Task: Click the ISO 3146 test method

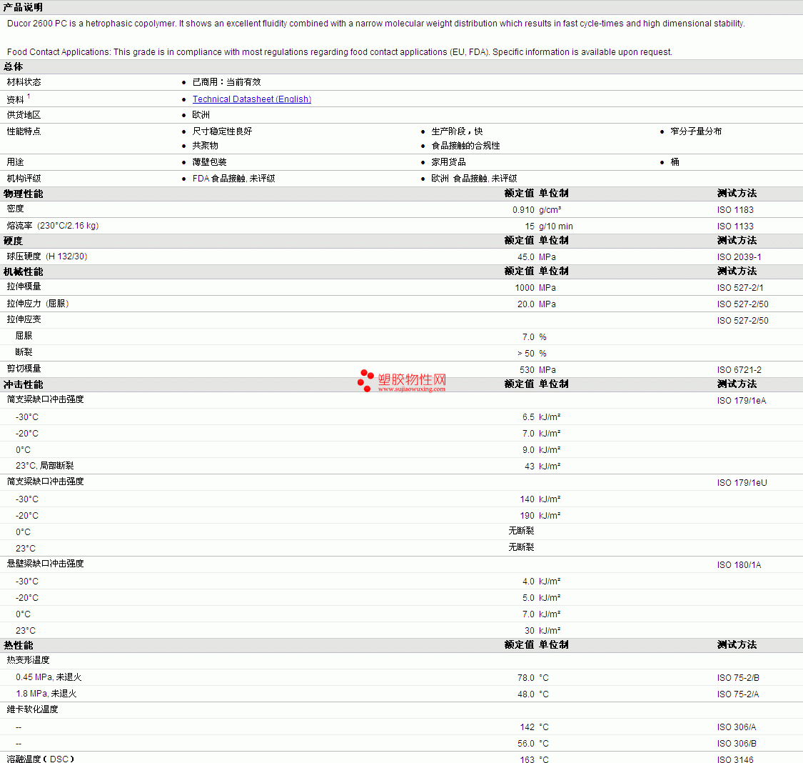Action: click(735, 759)
